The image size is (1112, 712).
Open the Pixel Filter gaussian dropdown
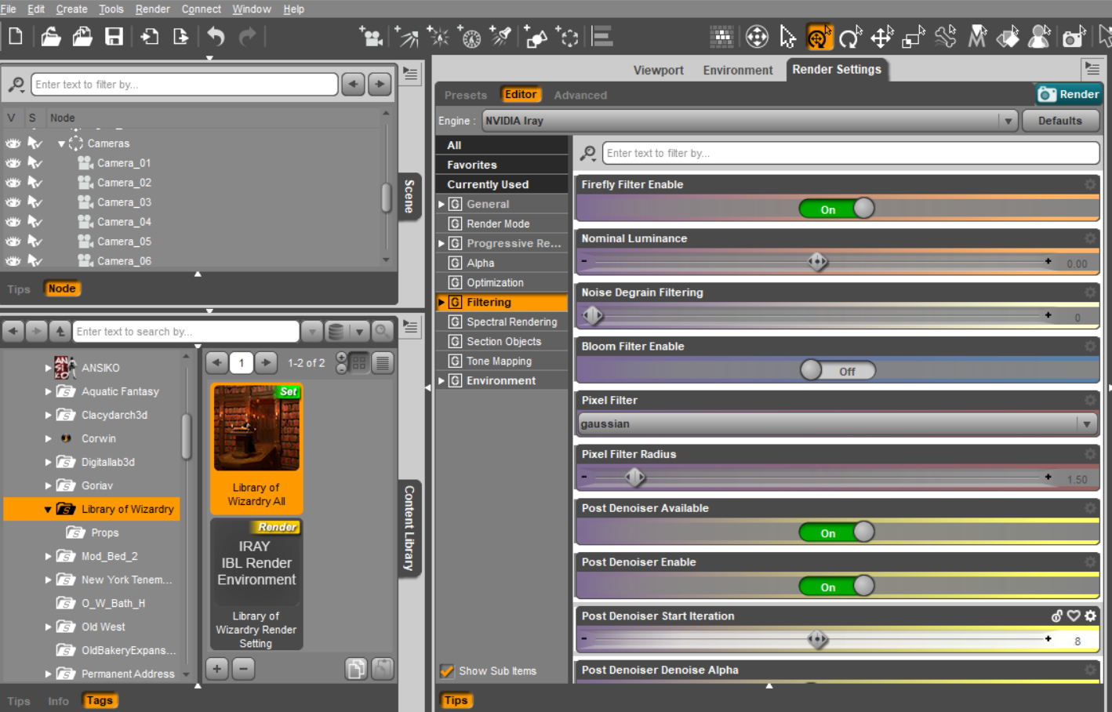click(837, 424)
